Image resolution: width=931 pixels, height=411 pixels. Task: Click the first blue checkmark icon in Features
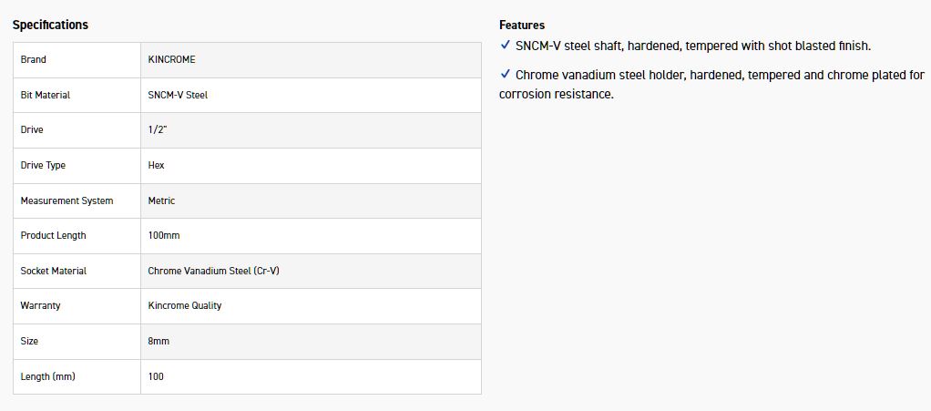click(x=506, y=46)
